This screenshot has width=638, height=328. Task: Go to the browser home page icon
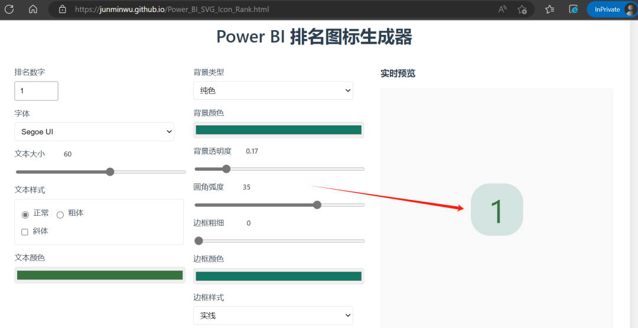click(x=33, y=9)
